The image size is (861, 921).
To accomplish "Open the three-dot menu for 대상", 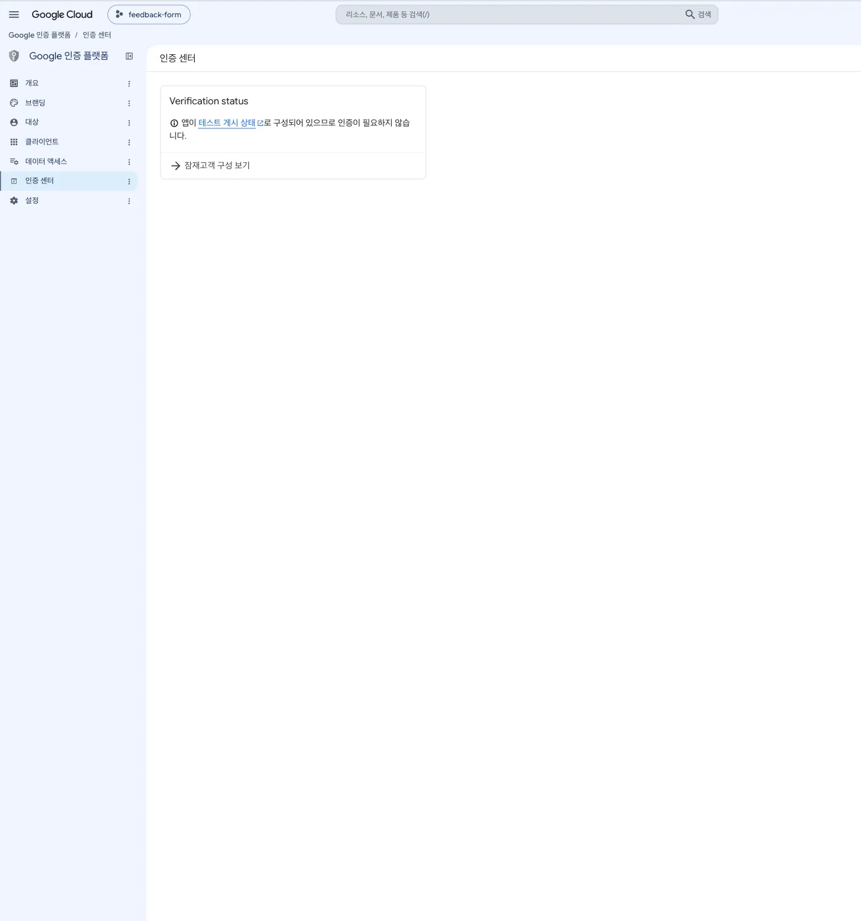I will pyautogui.click(x=129, y=123).
